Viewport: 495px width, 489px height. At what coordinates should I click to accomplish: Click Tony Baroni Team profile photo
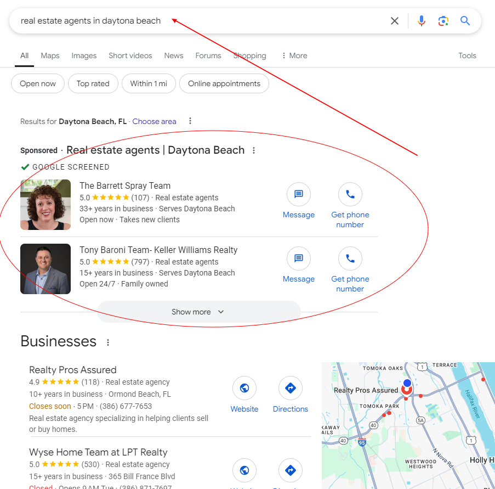tap(45, 269)
